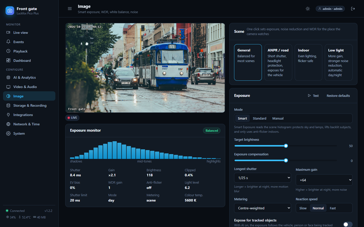
Task: Click the Balanced exposure status badge
Action: click(212, 131)
